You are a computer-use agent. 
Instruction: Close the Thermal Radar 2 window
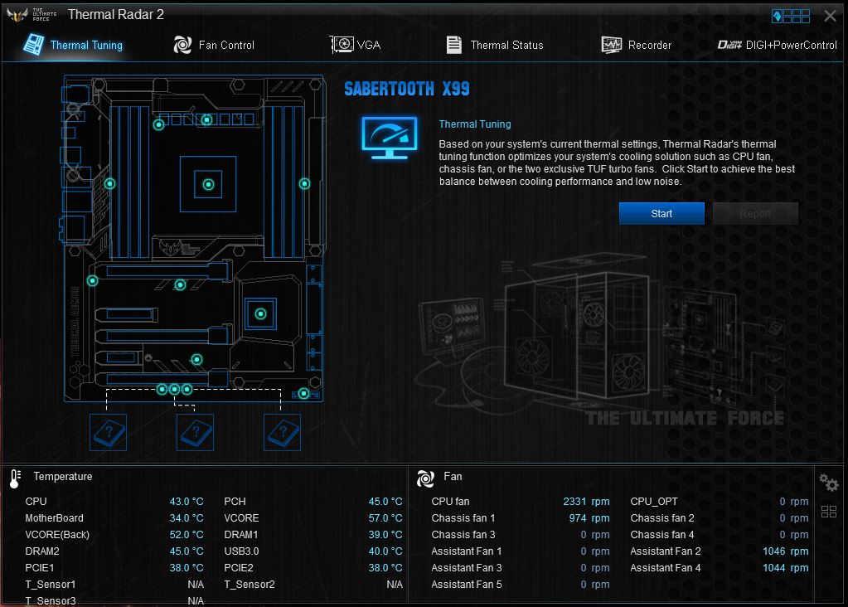[x=830, y=17]
